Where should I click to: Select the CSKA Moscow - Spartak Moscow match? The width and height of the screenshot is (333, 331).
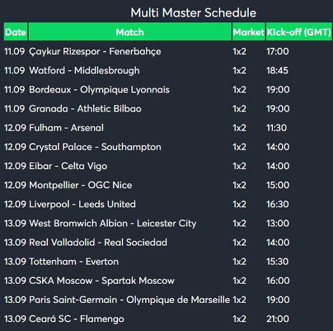[101, 281]
